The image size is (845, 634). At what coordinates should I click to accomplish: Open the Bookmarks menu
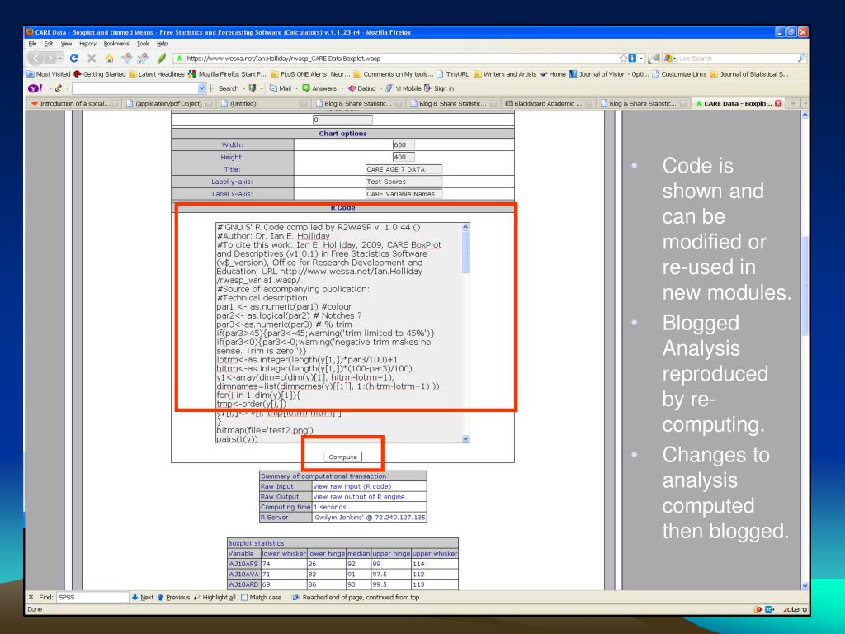tap(116, 44)
